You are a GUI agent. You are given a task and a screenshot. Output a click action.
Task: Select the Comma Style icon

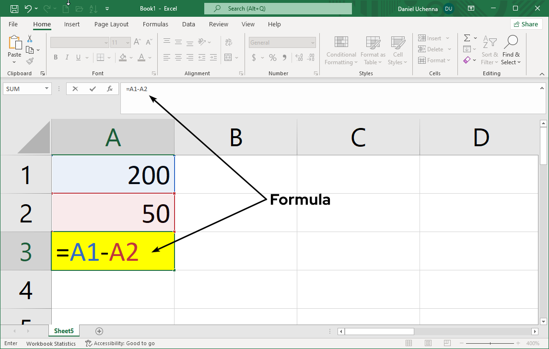coord(285,57)
